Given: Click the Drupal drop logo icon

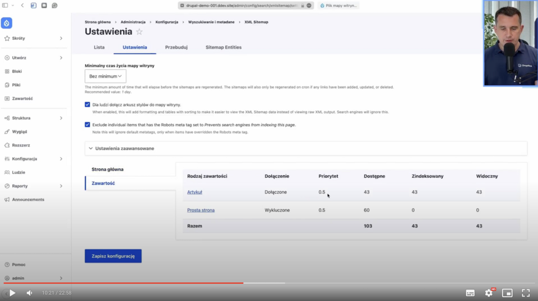Looking at the screenshot, I should 7,23.
